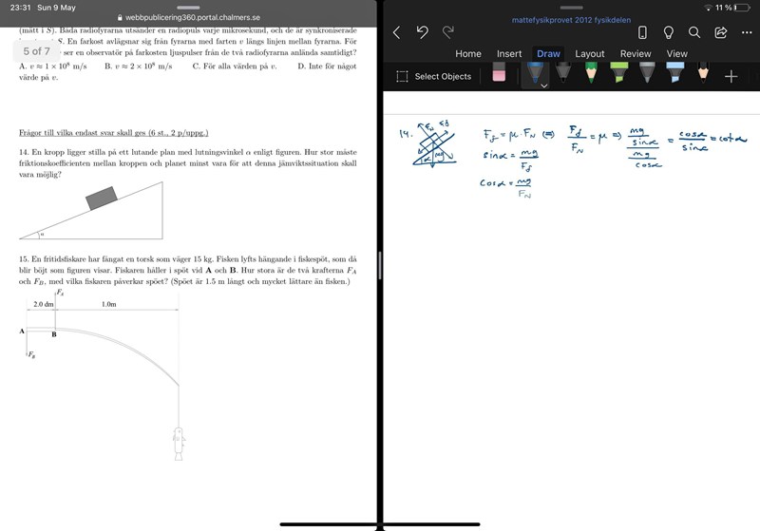Click the document title mattefysikprovet 2012

(571, 19)
